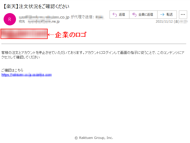Viewport: 190px width, 143px height.
Task: Click the sender address ending in .co.jp
Action: pyautogui.click(x=44, y=17)
